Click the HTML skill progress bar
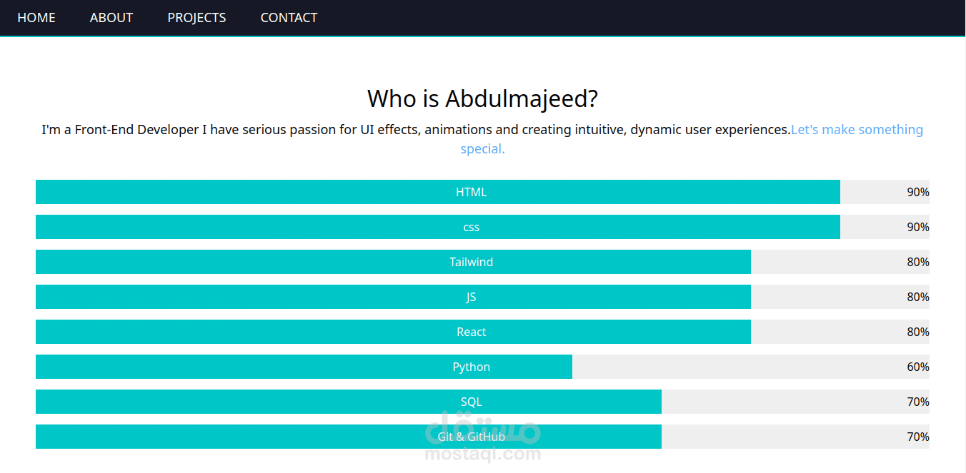 click(437, 192)
